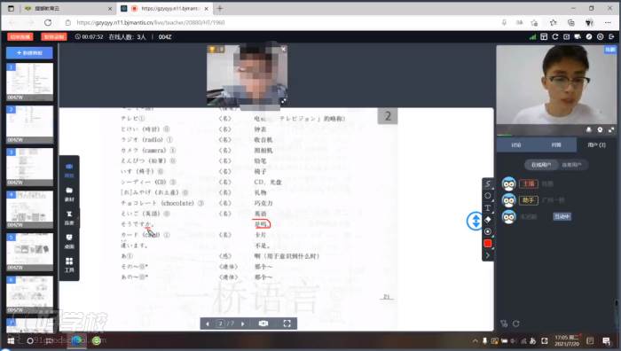Switch to the first browser tab
621x351 pixels.
coord(67,8)
